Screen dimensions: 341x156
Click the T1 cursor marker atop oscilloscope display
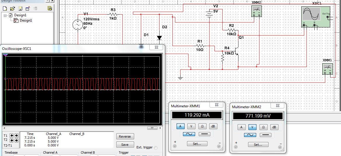(x=6, y=55)
